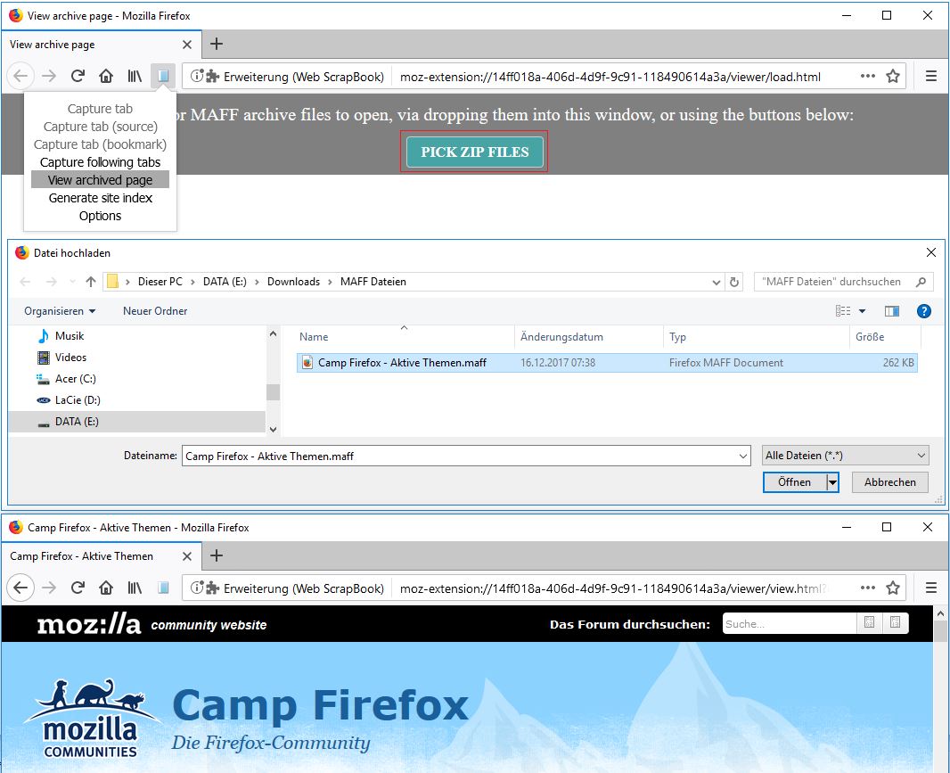Click the Web ScrapBook toolbar icon in top window

point(163,76)
